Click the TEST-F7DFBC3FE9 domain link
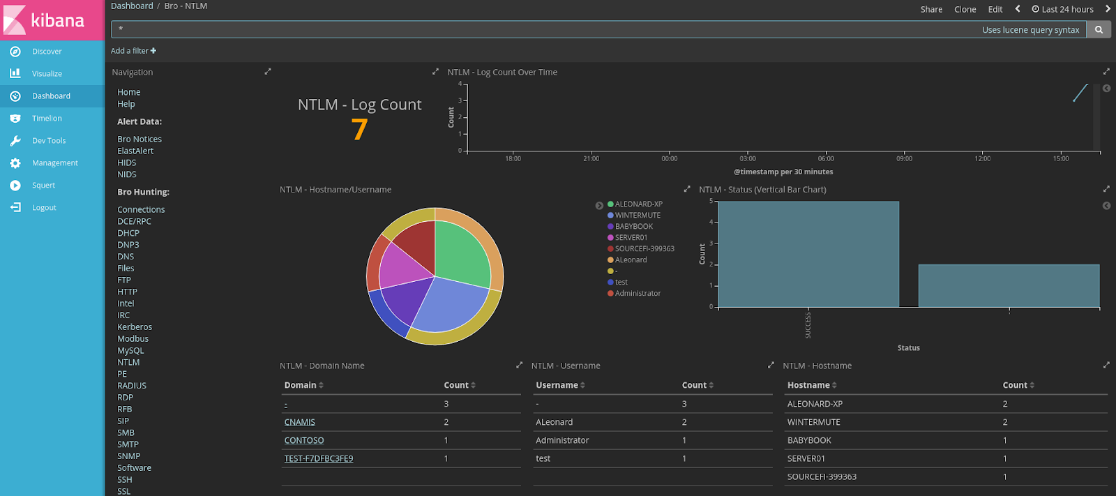1116x496 pixels. (319, 458)
